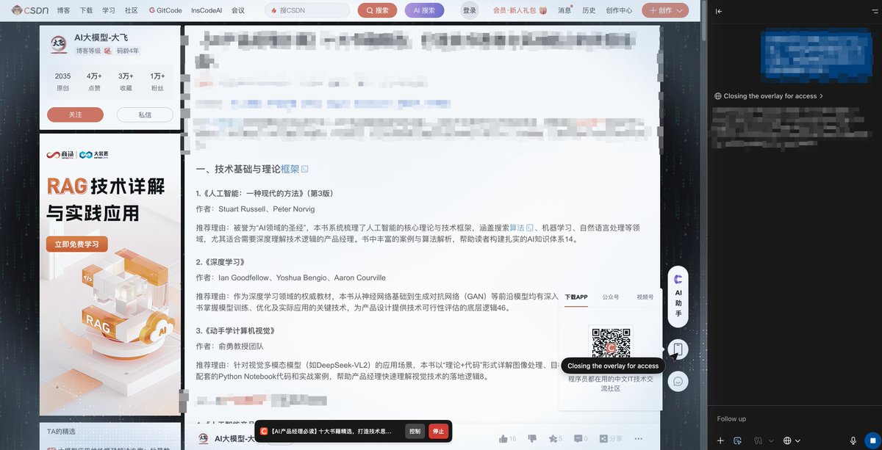Click the 控制 button in automation bar
882x450 pixels.
415,431
